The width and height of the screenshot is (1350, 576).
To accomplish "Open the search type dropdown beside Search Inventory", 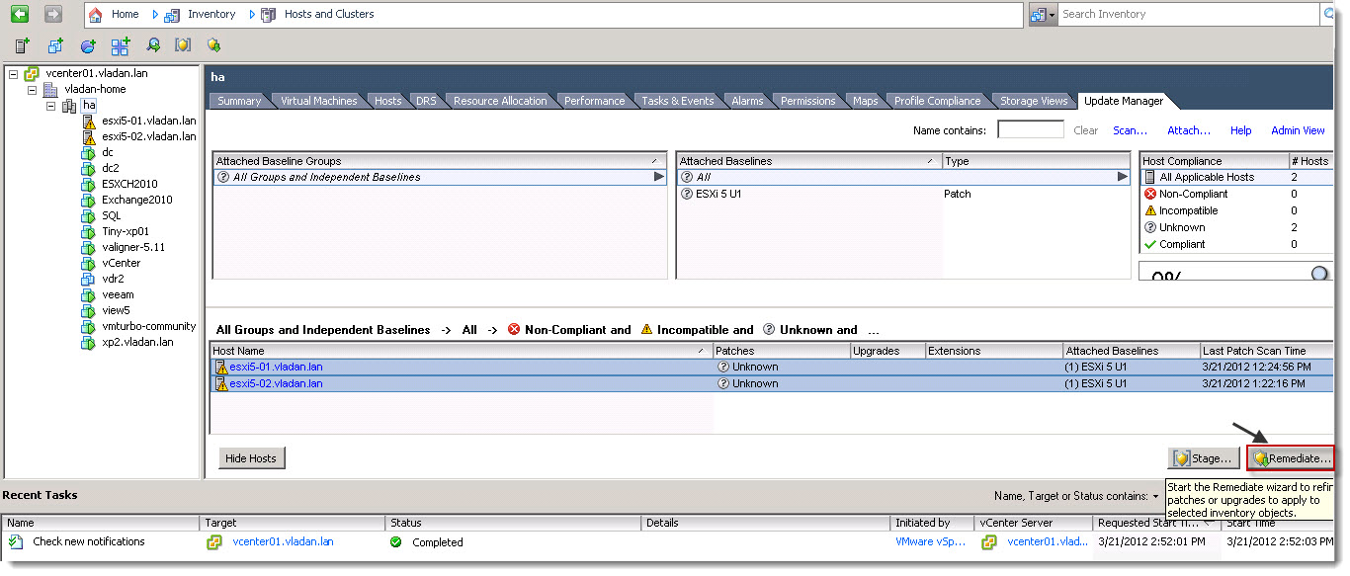I will tap(1044, 14).
